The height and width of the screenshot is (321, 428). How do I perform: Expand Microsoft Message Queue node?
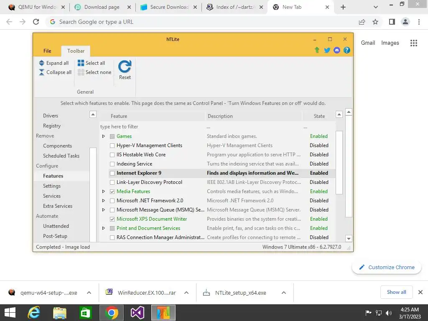click(x=104, y=210)
